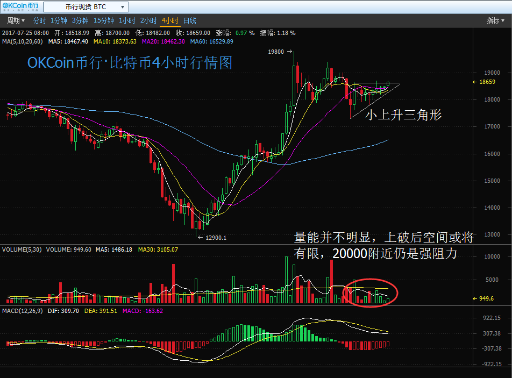Click the red ellipse volume annotation

371,292
